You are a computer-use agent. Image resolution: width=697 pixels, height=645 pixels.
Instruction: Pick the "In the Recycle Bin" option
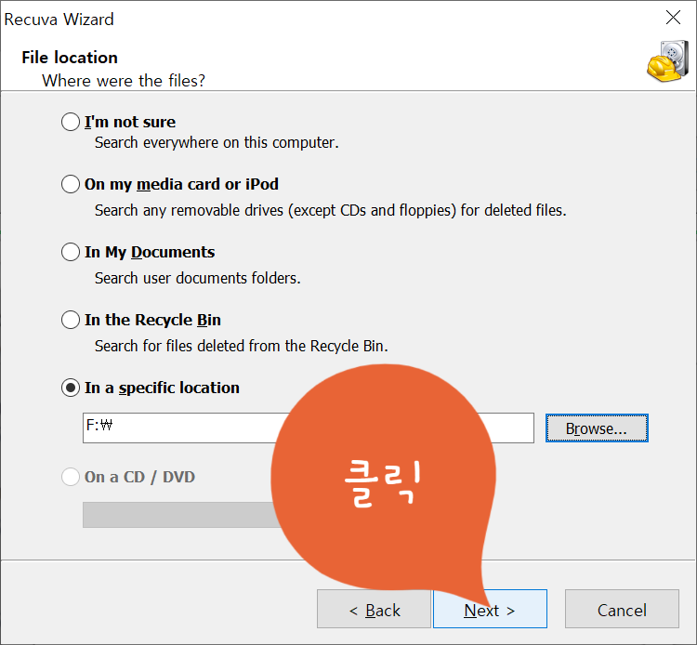[x=71, y=320]
